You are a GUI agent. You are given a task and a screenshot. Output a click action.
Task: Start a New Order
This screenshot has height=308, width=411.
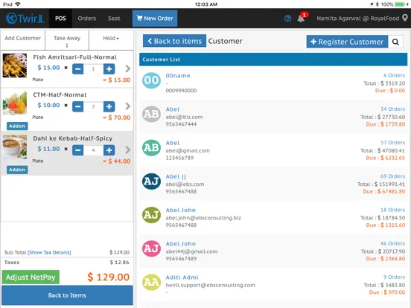point(155,19)
